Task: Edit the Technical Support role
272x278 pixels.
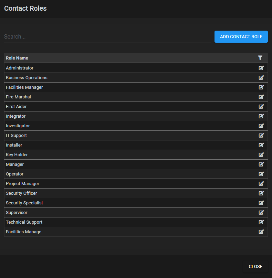Action: 261,222
